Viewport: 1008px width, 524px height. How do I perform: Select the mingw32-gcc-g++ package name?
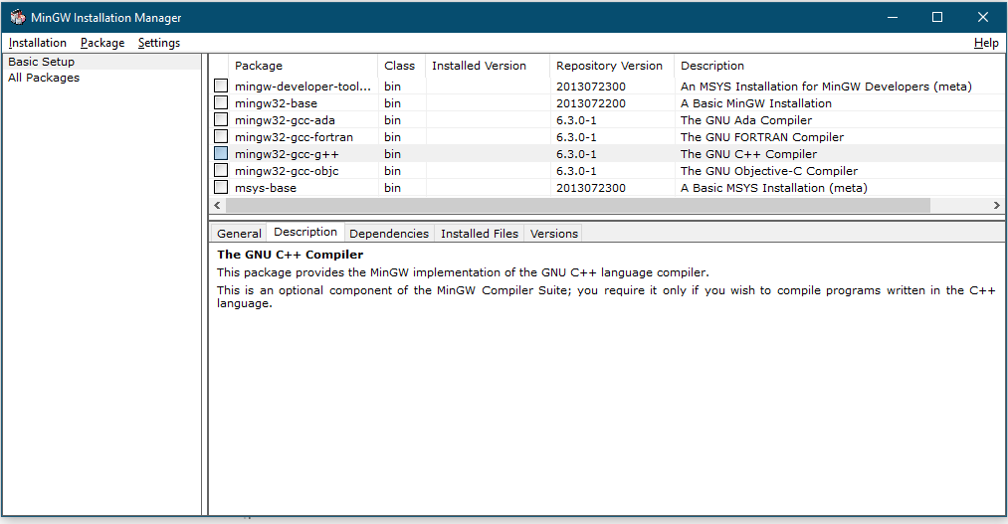287,154
